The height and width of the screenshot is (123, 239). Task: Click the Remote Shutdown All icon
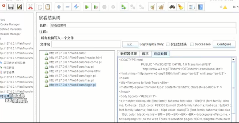point(141,7)
